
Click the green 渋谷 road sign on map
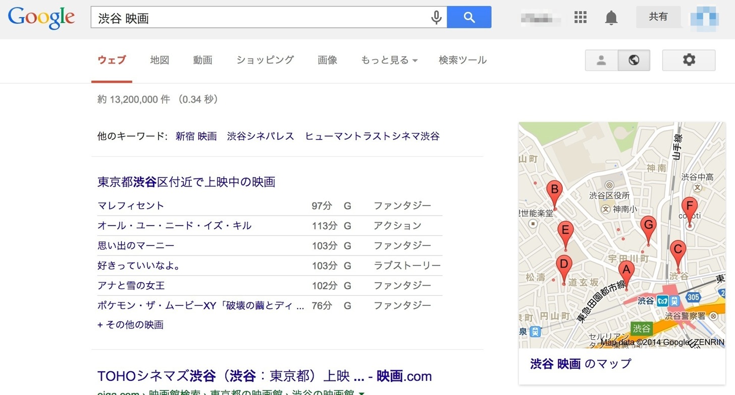tap(642, 328)
